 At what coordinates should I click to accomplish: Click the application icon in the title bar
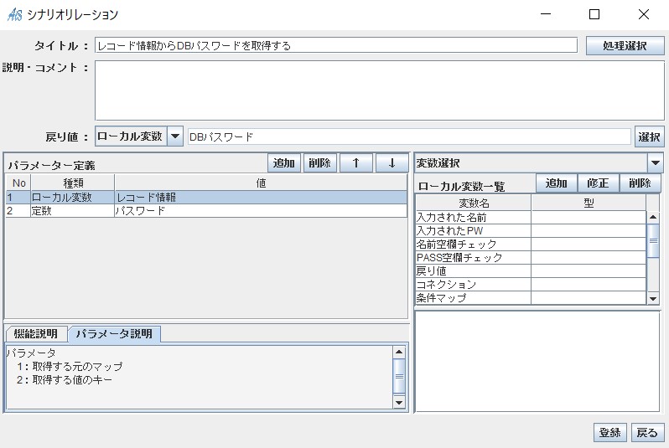point(14,14)
